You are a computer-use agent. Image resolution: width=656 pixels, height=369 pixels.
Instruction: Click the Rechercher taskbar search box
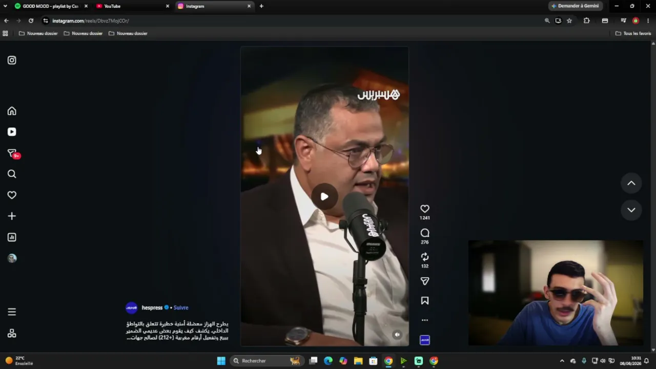point(266,361)
